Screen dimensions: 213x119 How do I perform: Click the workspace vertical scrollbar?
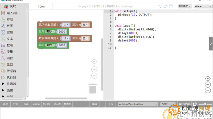102,65
